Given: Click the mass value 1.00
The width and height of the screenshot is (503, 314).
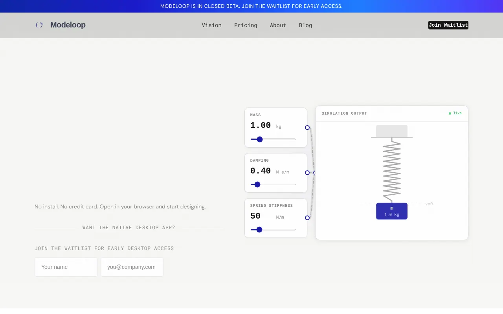Looking at the screenshot, I should 261,126.
